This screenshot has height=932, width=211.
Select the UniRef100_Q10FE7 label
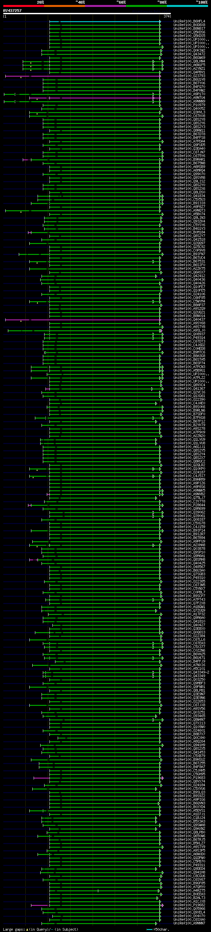[189, 287]
